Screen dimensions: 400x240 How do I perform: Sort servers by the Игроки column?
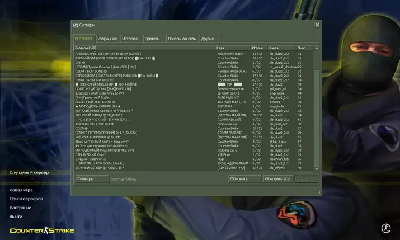point(258,48)
